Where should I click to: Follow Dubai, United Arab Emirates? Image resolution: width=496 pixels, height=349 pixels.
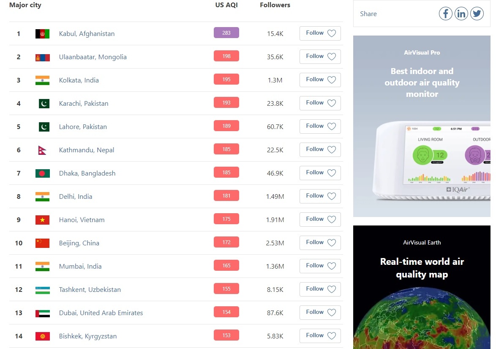[x=320, y=313]
